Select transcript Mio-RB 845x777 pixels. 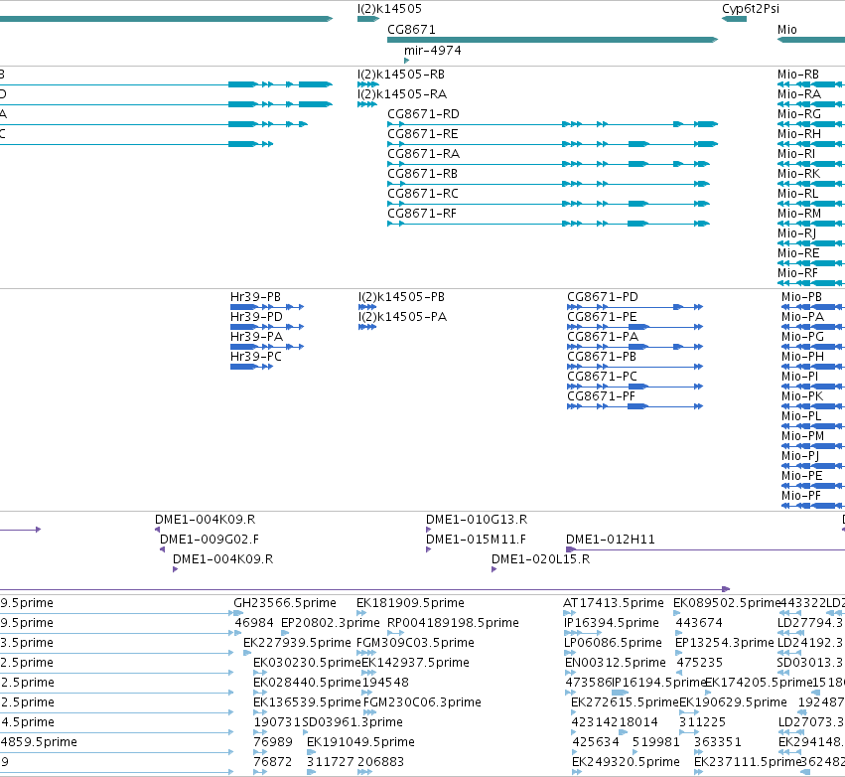pos(797,75)
